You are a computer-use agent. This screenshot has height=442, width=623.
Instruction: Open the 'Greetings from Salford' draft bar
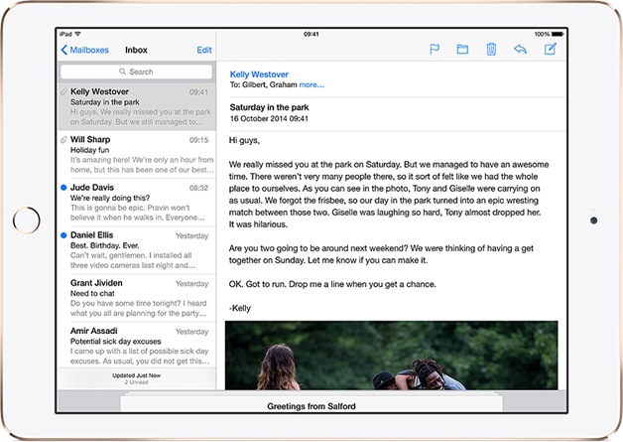[311, 403]
